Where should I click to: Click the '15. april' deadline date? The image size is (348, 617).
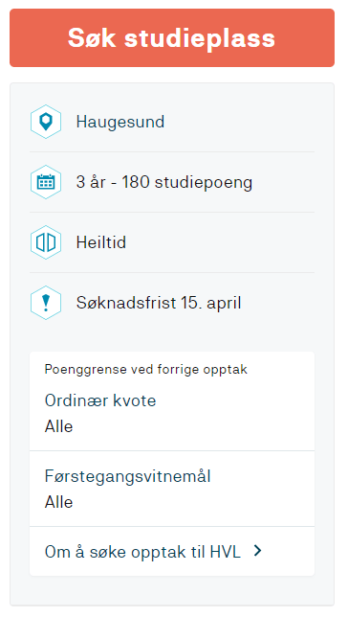click(x=211, y=303)
